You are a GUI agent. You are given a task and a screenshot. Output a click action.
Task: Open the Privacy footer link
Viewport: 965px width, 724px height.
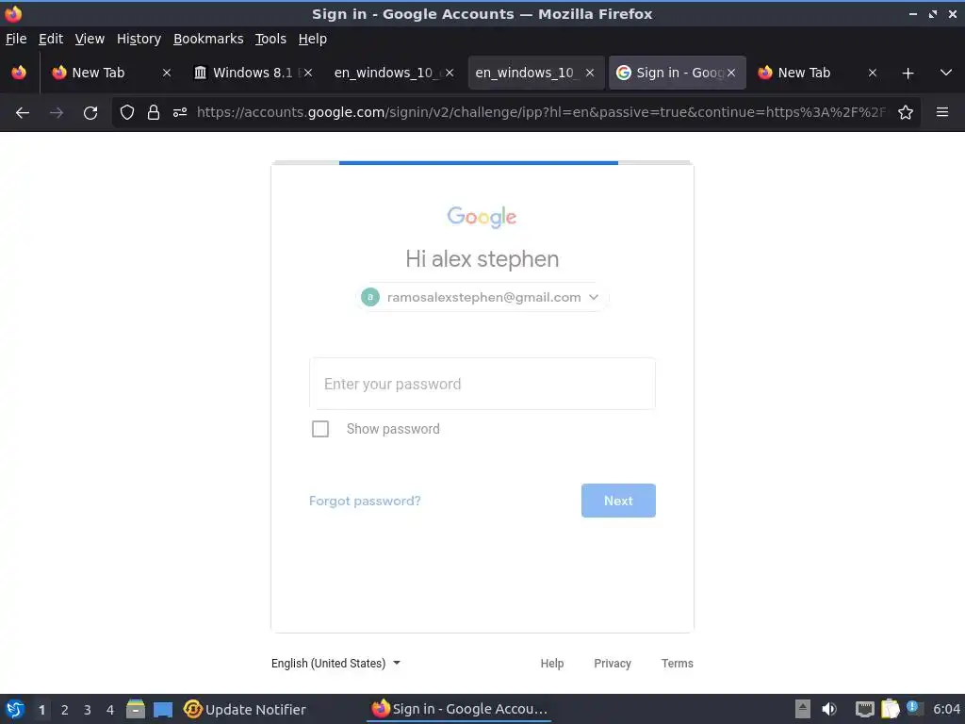click(613, 663)
